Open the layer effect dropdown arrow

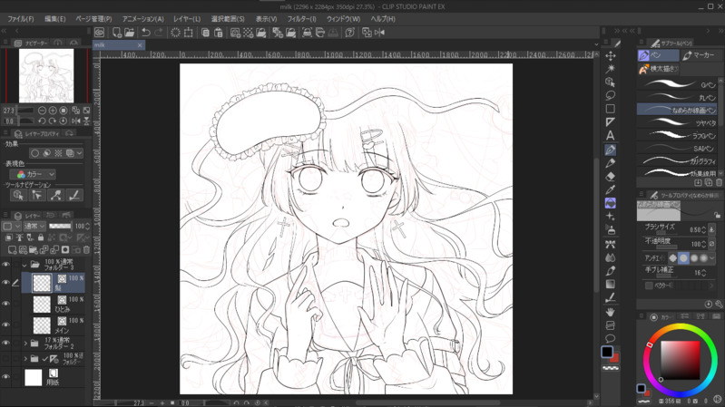point(80,153)
